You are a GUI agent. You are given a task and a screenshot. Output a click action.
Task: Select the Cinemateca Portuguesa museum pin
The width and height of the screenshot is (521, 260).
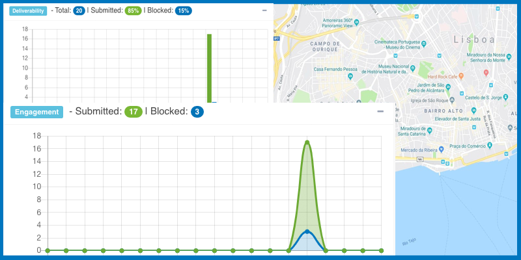423,43
